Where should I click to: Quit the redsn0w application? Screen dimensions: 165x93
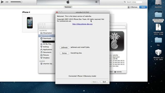point(104,82)
